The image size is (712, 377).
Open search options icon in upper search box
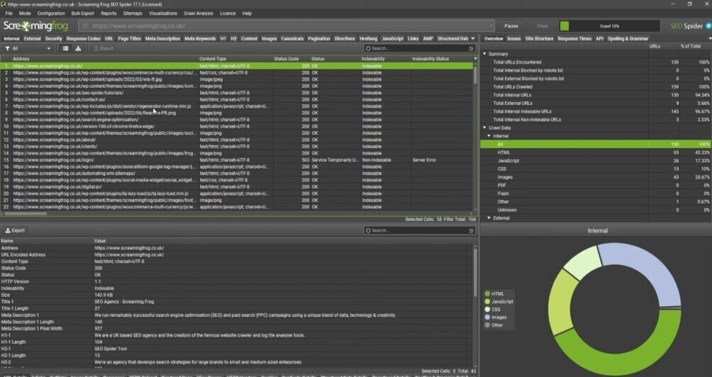[471, 49]
